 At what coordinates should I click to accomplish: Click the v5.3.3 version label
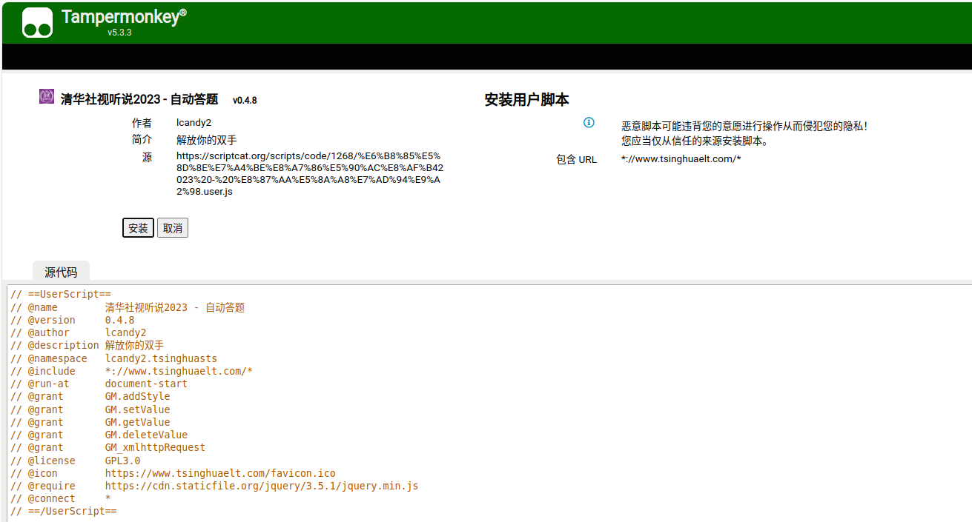(119, 33)
